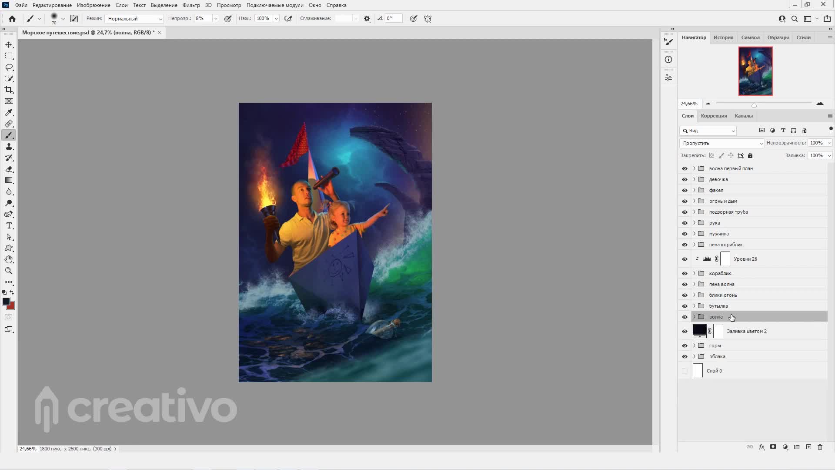
Task: Select the Eraser tool
Action: tap(9, 169)
